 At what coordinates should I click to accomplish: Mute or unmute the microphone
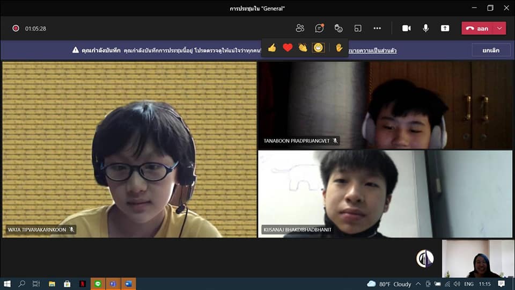click(425, 28)
